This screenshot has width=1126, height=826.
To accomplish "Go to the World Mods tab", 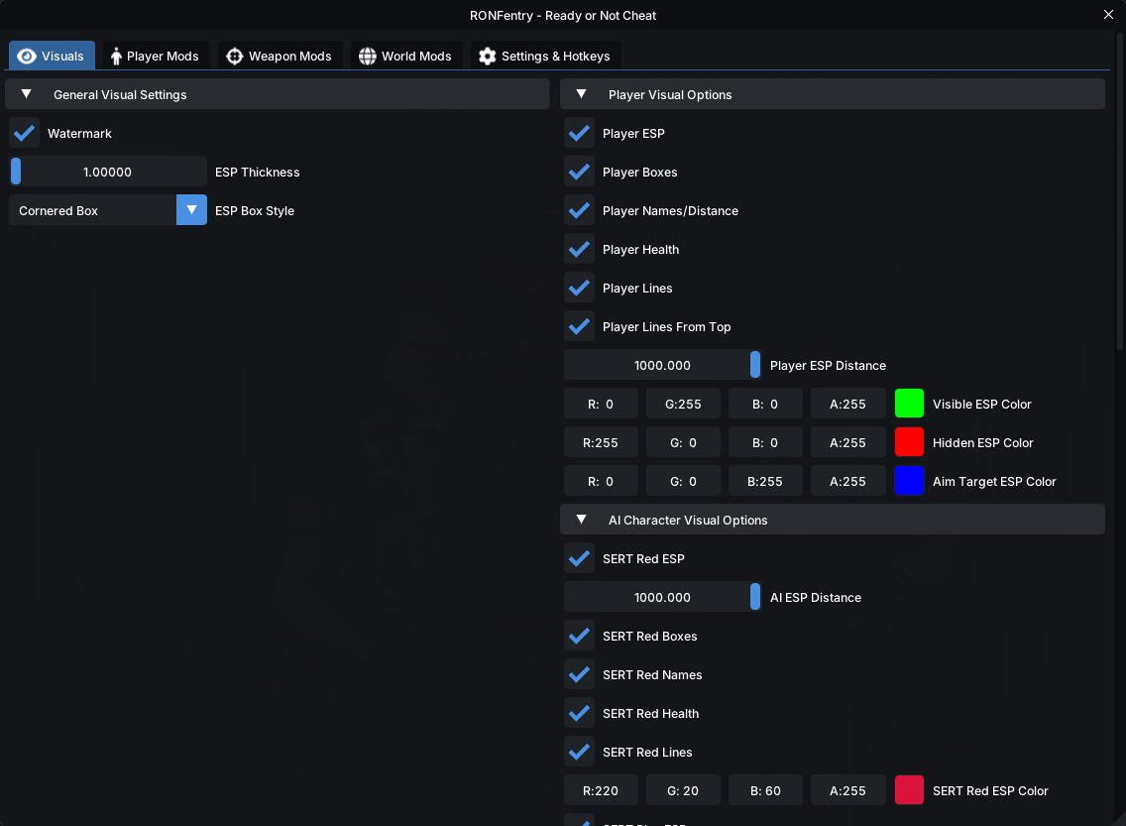I will (x=405, y=56).
